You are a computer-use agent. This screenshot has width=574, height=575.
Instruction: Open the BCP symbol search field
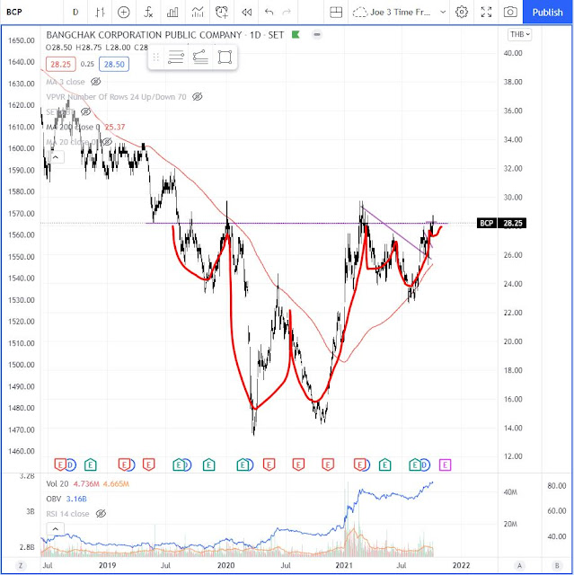14,13
